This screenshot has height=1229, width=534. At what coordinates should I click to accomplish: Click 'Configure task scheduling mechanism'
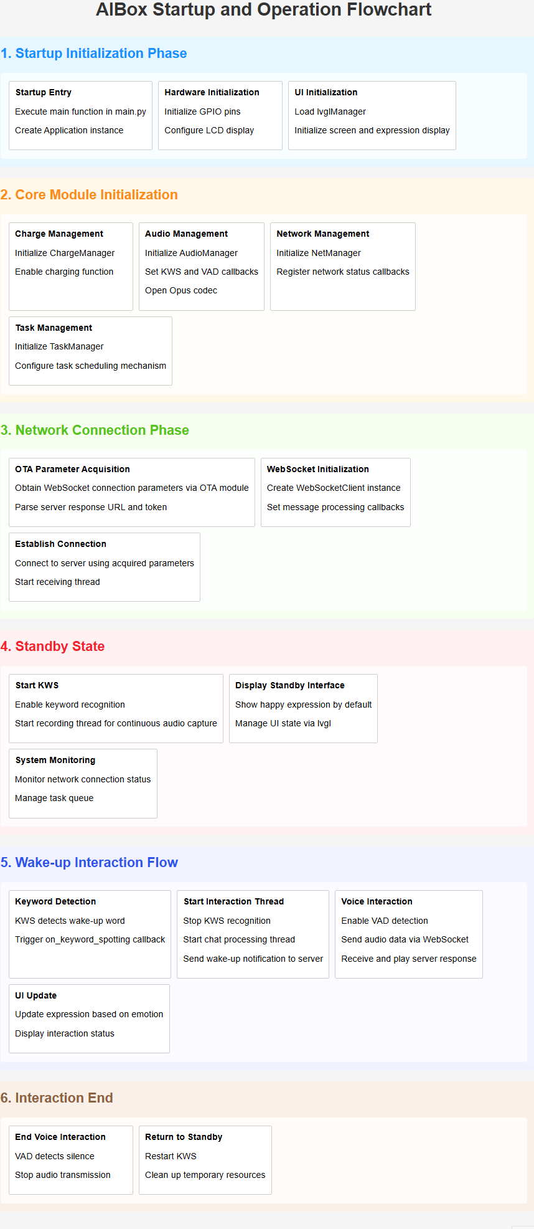90,366
